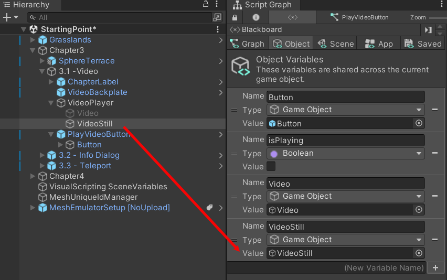The width and height of the screenshot is (447, 280).
Task: Collapse the VideoPlayer object
Action: click(x=51, y=103)
